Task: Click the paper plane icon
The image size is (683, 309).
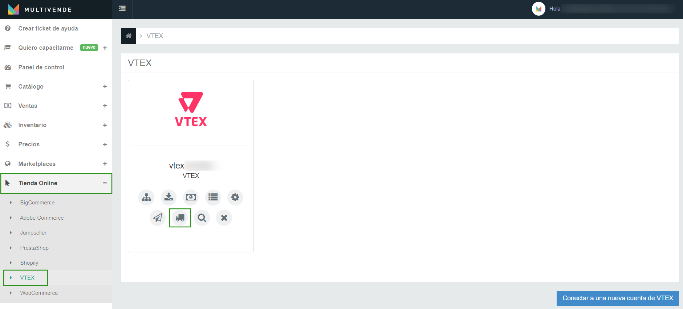Action: 158,218
